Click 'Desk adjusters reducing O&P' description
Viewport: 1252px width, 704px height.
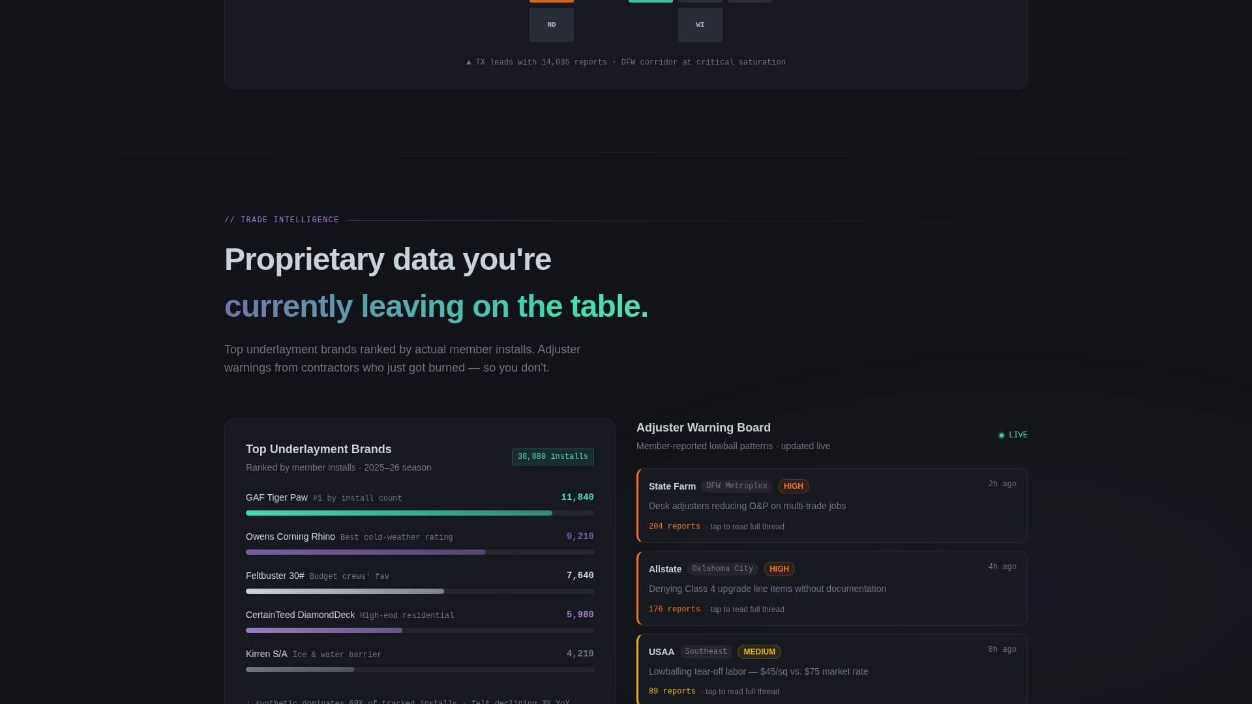747,506
